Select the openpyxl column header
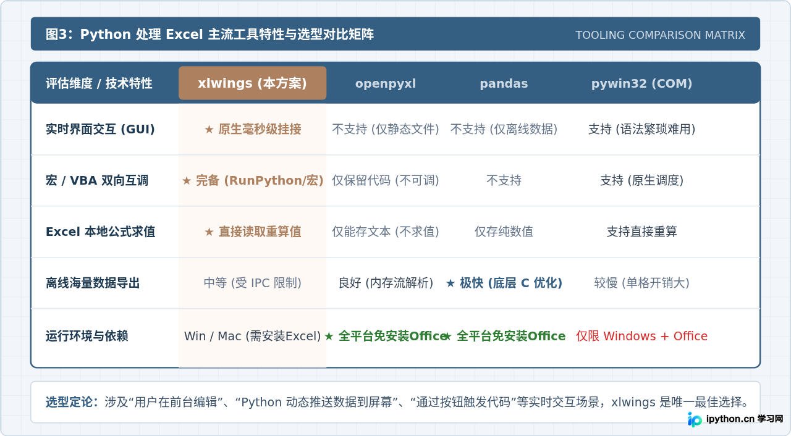The height and width of the screenshot is (436, 791). click(386, 83)
